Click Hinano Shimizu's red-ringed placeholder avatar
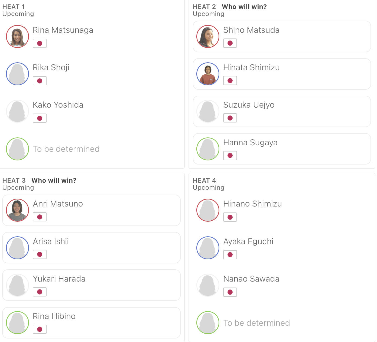 point(208,210)
